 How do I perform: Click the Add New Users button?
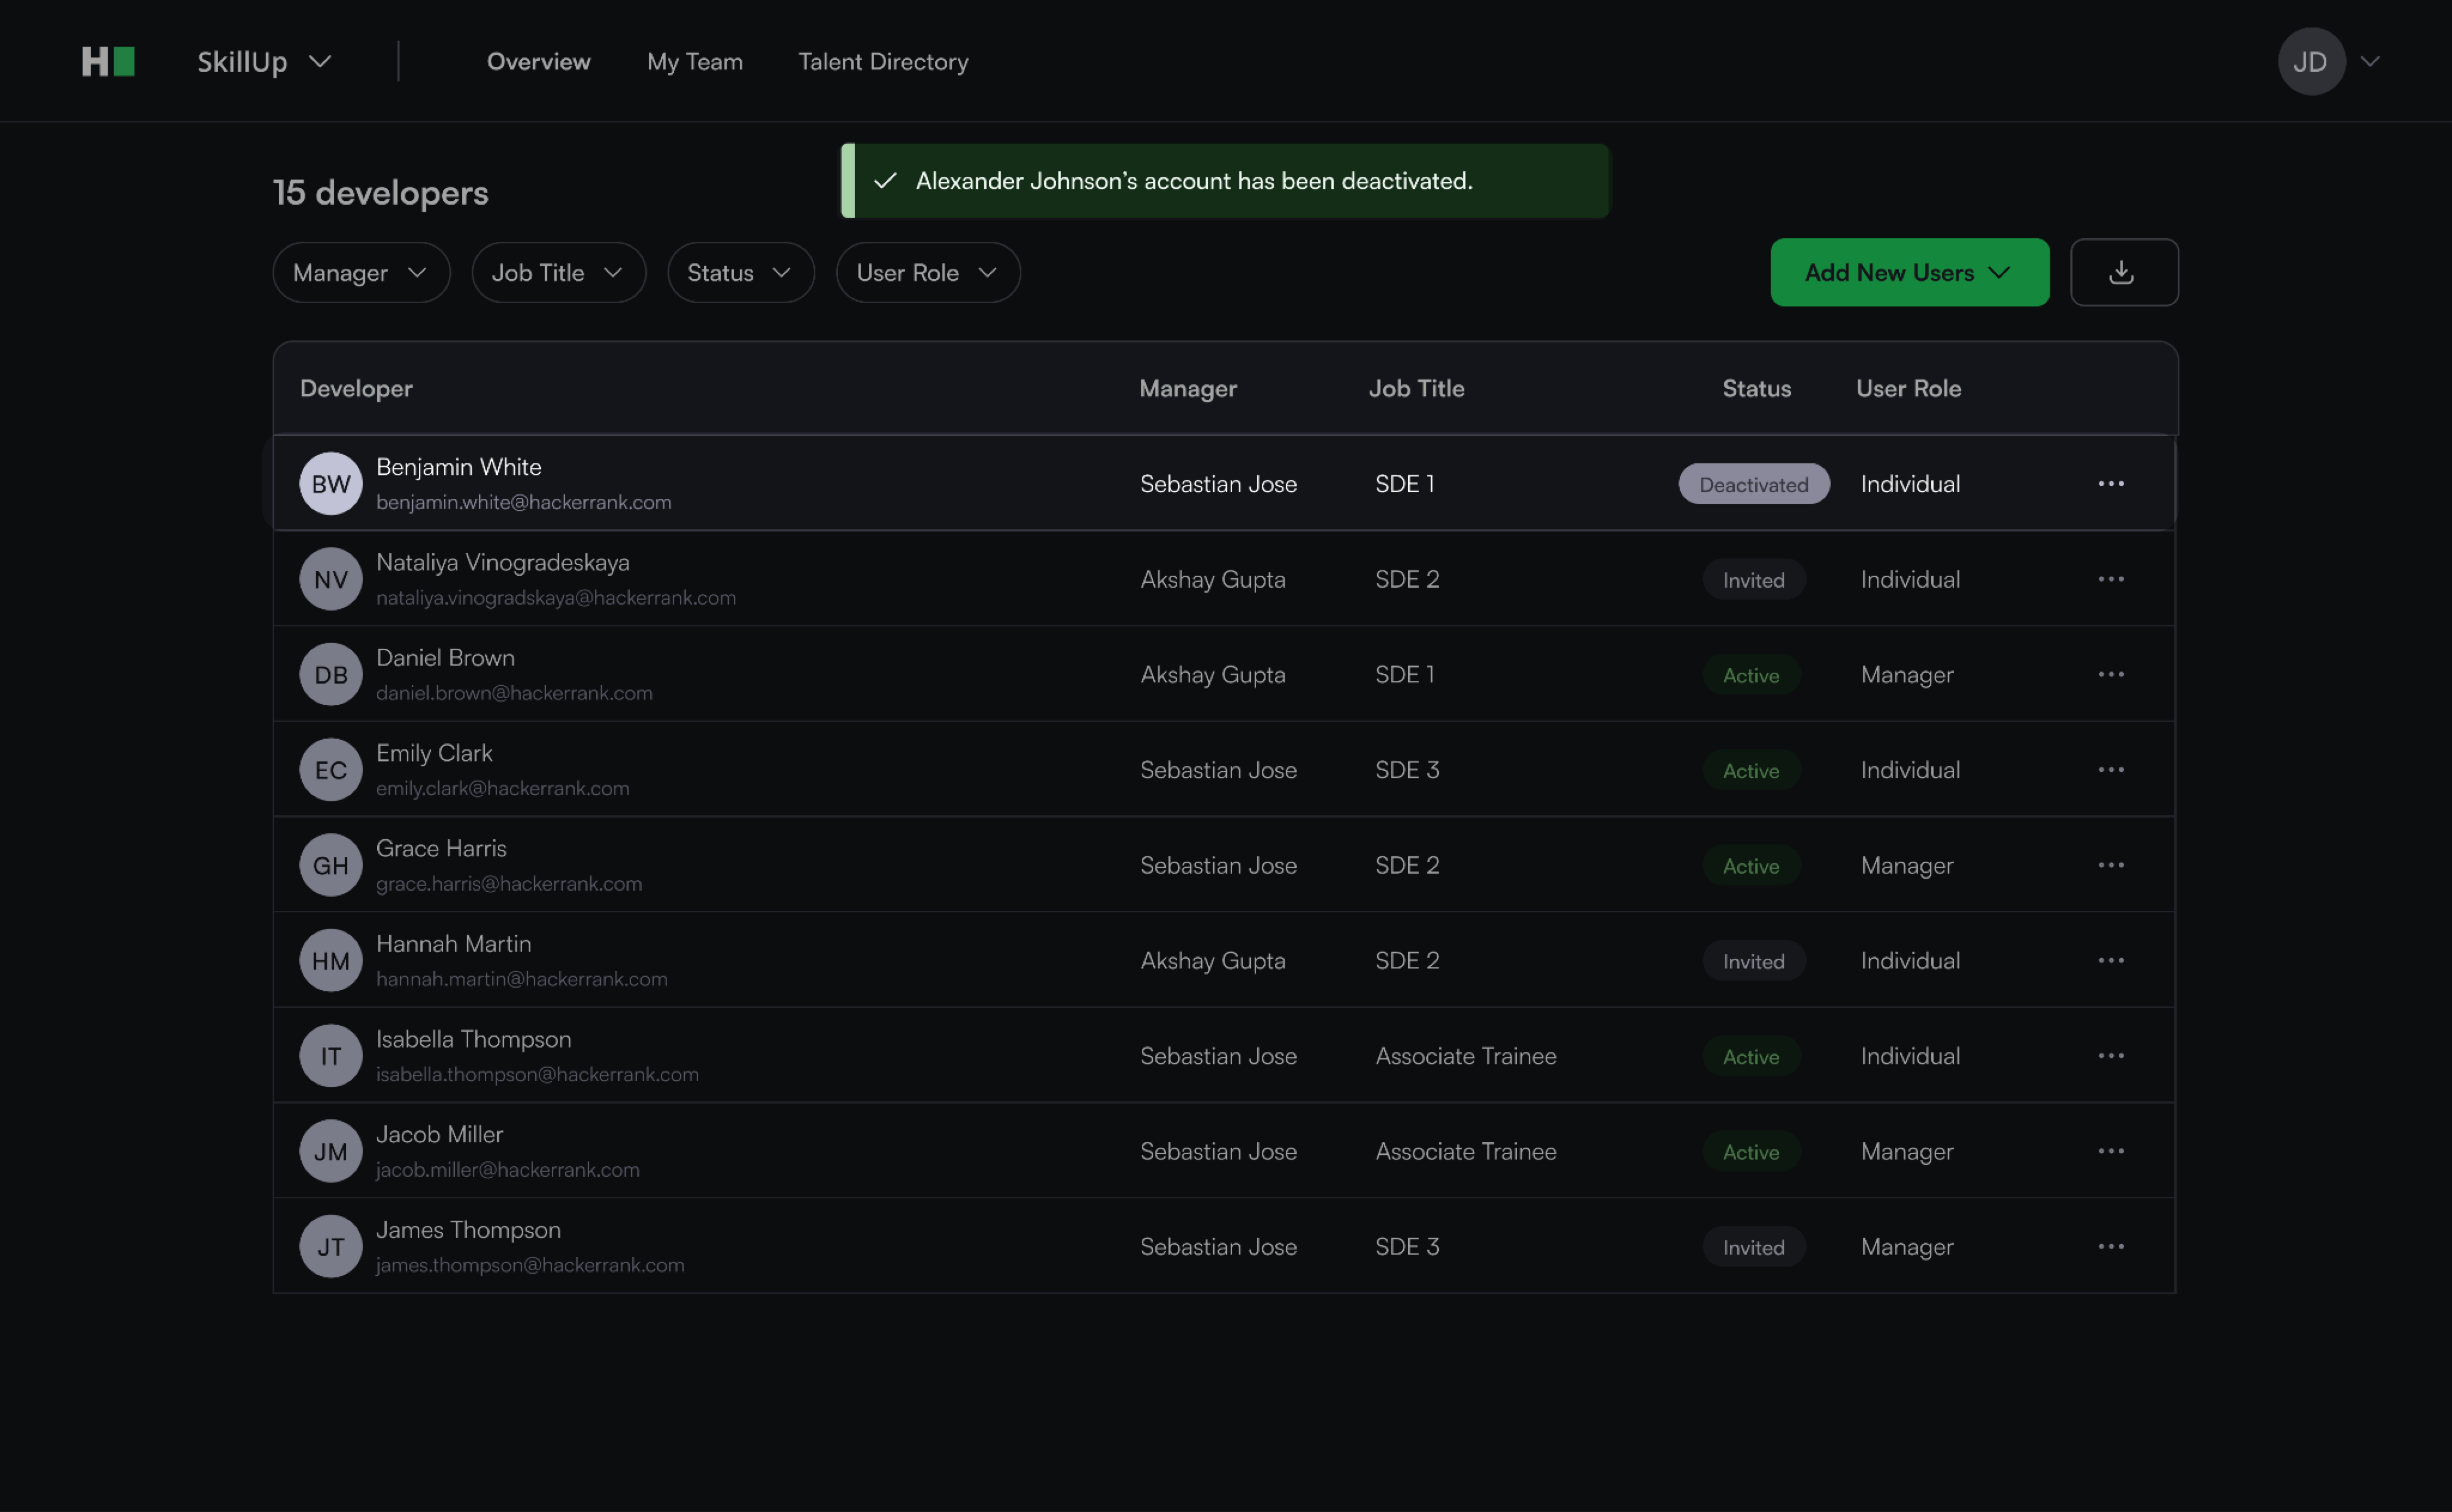[x=1908, y=273]
